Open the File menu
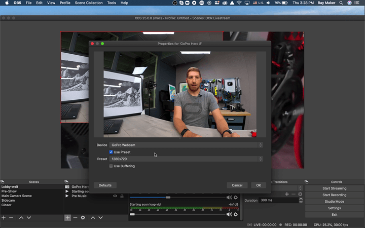 pyautogui.click(x=28, y=3)
